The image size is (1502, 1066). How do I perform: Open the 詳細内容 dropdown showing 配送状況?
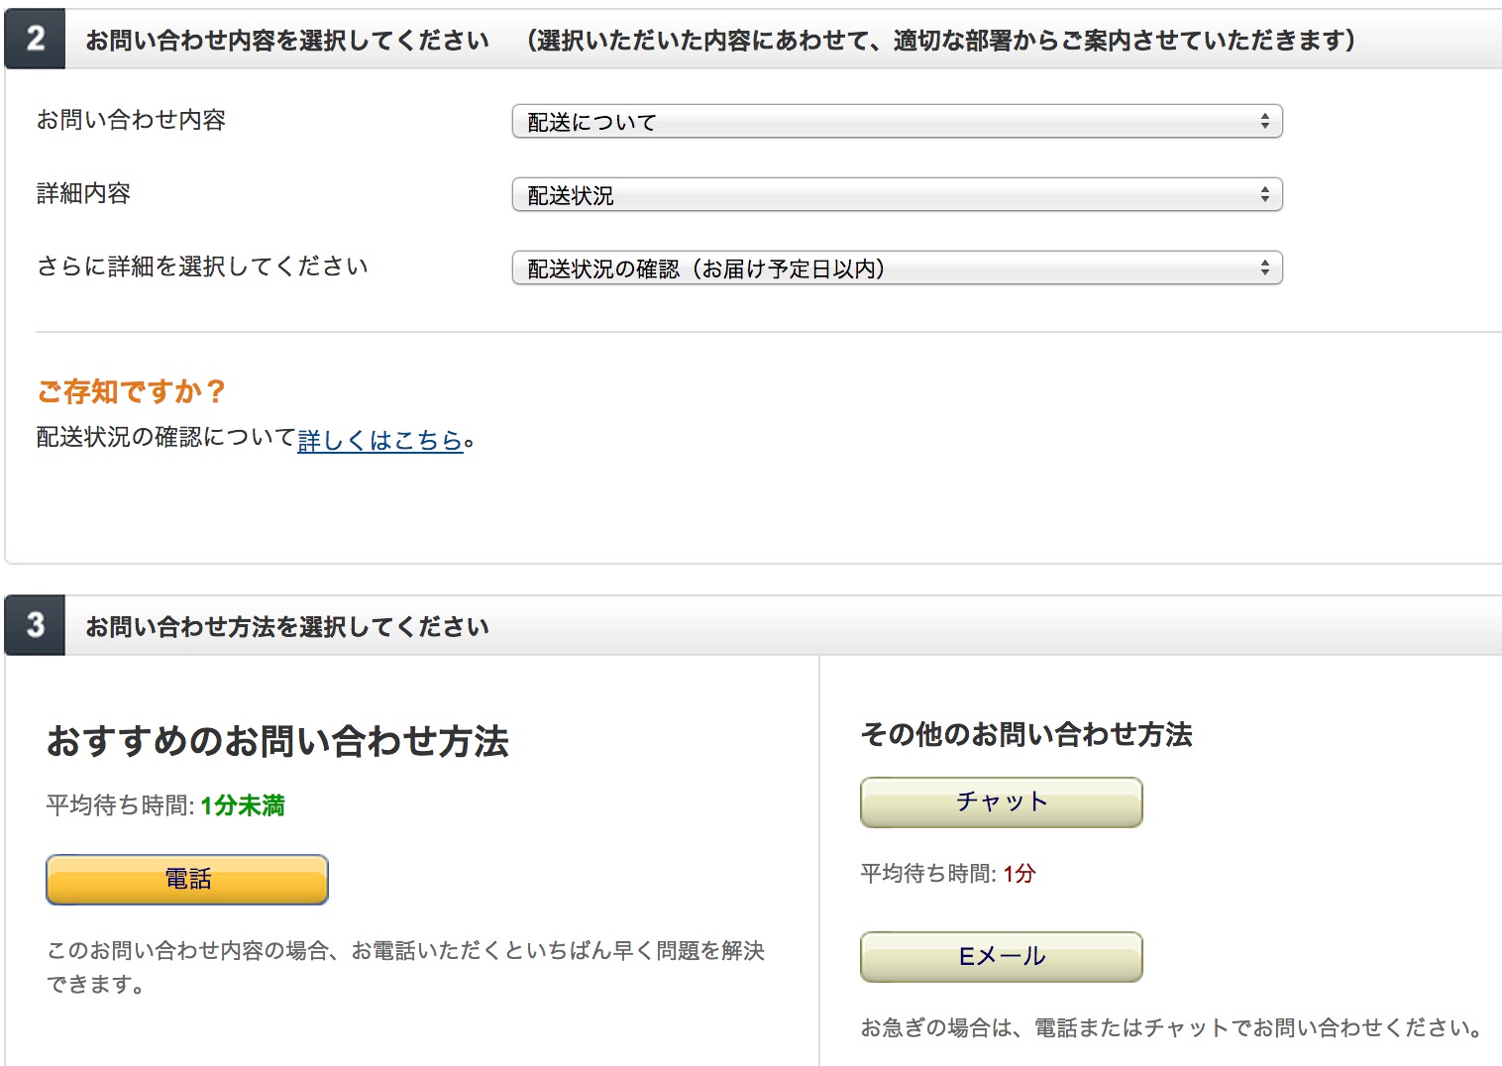click(x=892, y=194)
